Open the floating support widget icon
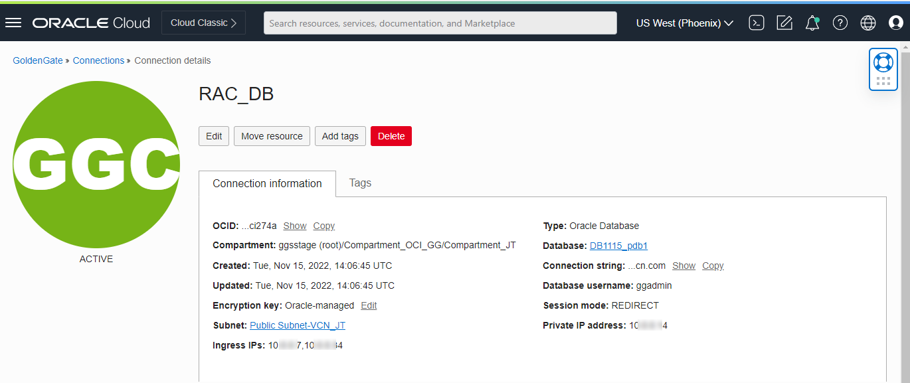The height and width of the screenshot is (383, 910). point(883,62)
